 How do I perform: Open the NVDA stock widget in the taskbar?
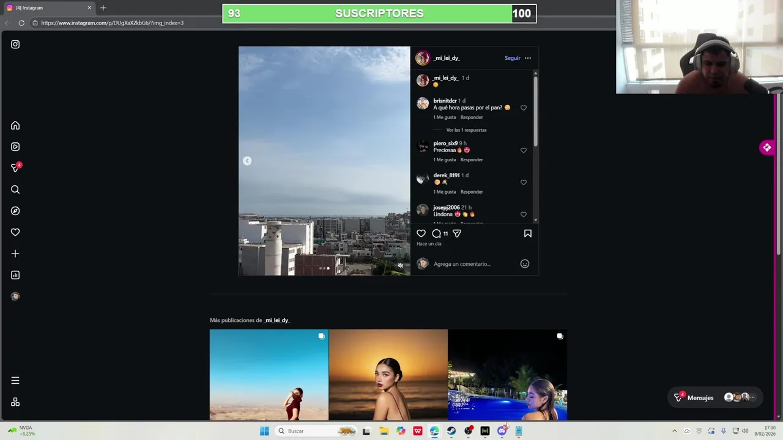click(x=21, y=431)
